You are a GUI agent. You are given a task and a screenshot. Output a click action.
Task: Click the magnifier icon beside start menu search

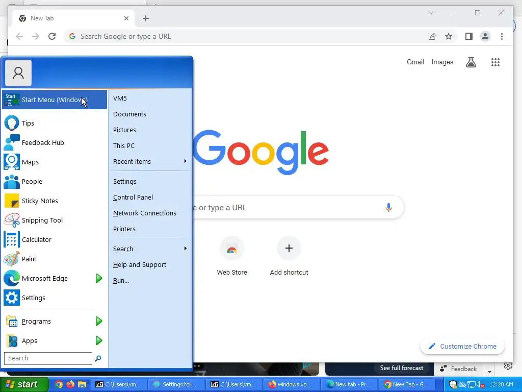point(98,358)
